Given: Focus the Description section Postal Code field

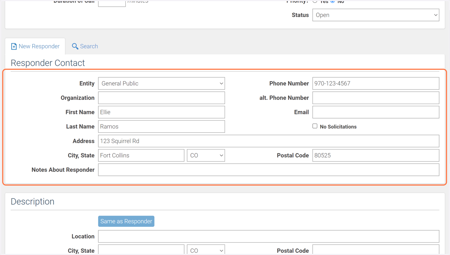Looking at the screenshot, I should [x=376, y=250].
